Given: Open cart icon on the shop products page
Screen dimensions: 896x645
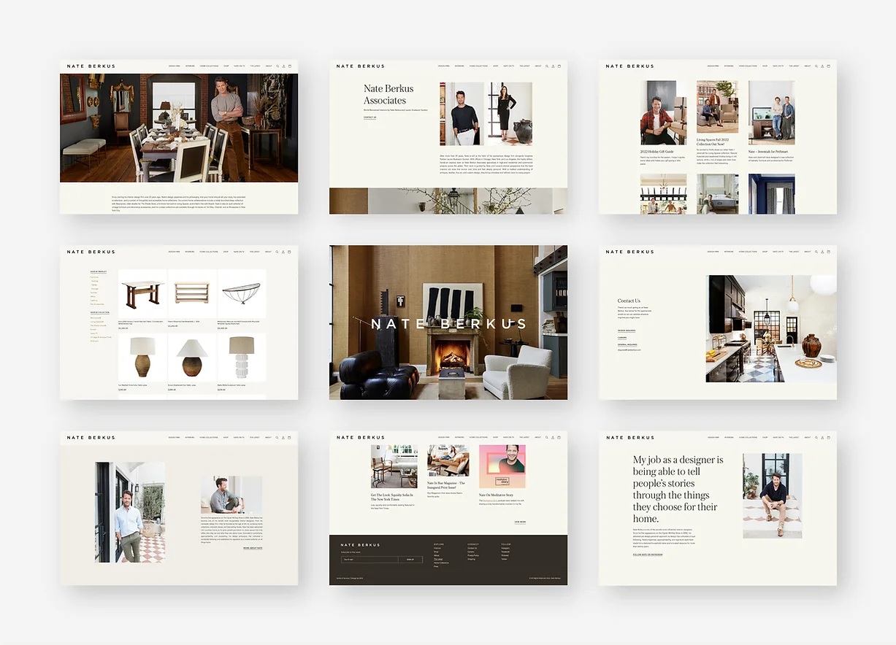Looking at the screenshot, I should click(290, 252).
